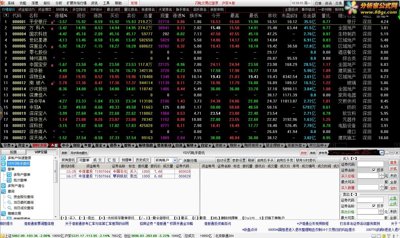The height and width of the screenshot is (238, 400).
Task: Switch to the 股票 panel tab
Action: click(13, 152)
